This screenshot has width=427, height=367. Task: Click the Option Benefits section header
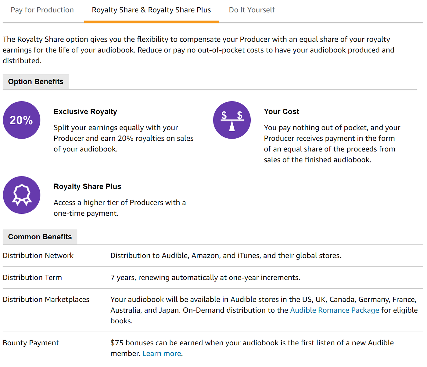coord(36,82)
